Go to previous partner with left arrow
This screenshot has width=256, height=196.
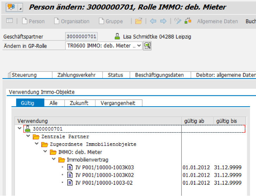(153, 21)
